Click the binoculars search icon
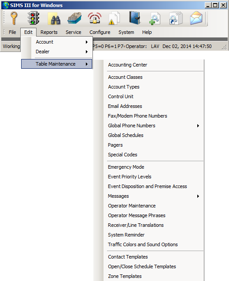The width and height of the screenshot is (229, 281). pyautogui.click(x=54, y=18)
